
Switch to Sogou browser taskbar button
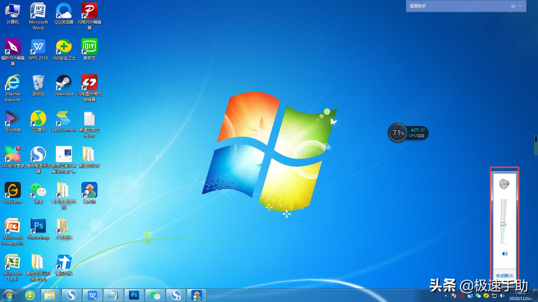(x=71, y=295)
